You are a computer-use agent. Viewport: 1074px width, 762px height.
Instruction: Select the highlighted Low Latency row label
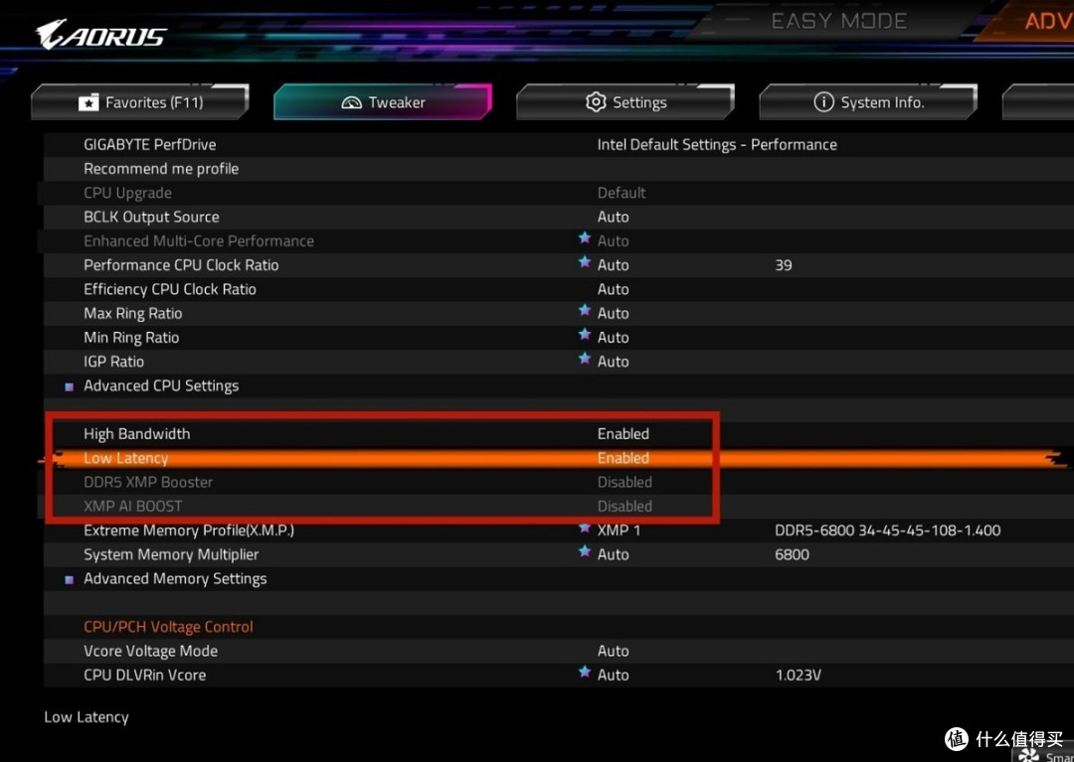click(x=126, y=458)
